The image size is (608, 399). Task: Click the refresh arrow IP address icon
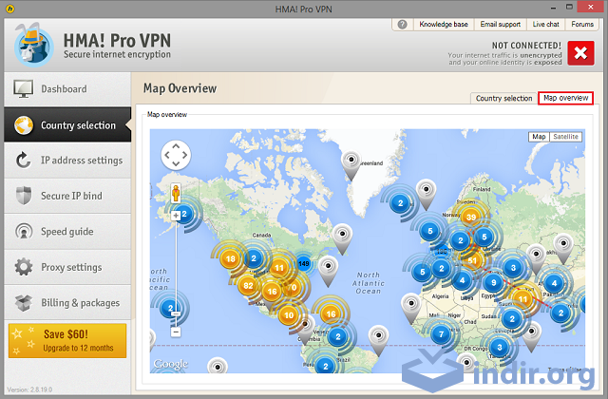(23, 161)
